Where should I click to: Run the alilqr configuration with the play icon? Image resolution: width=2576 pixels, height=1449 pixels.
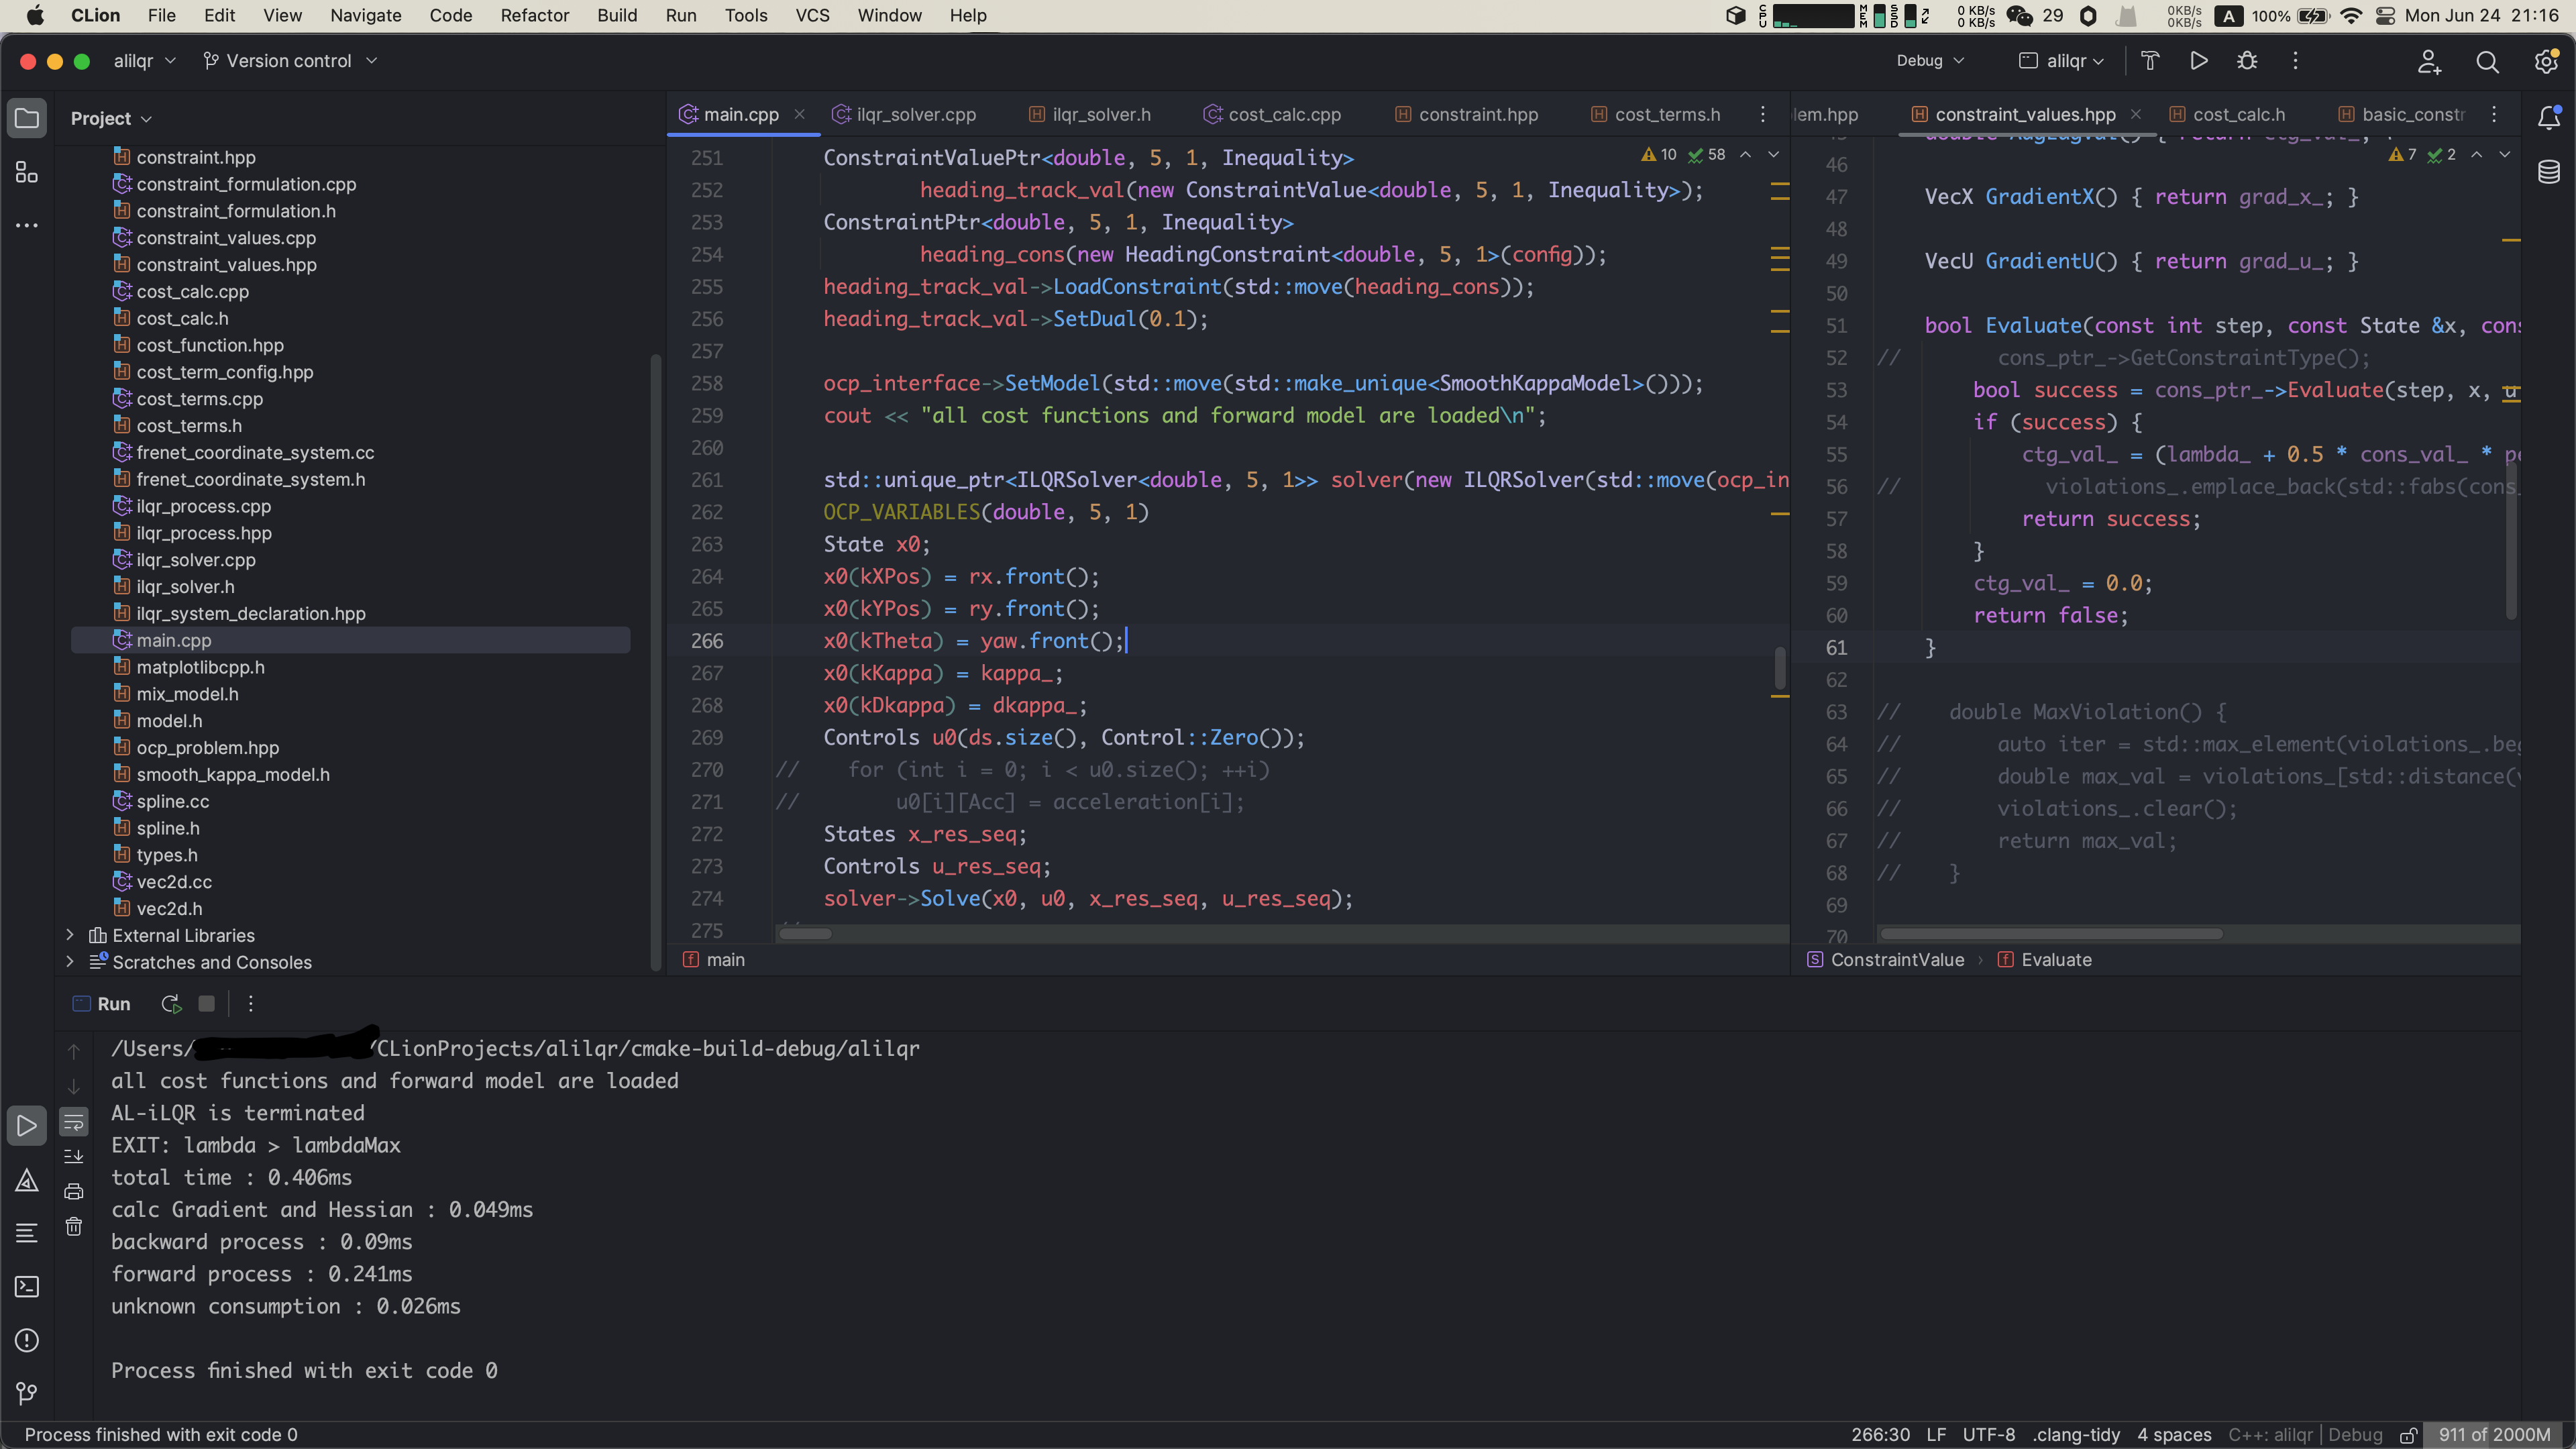tap(2198, 61)
